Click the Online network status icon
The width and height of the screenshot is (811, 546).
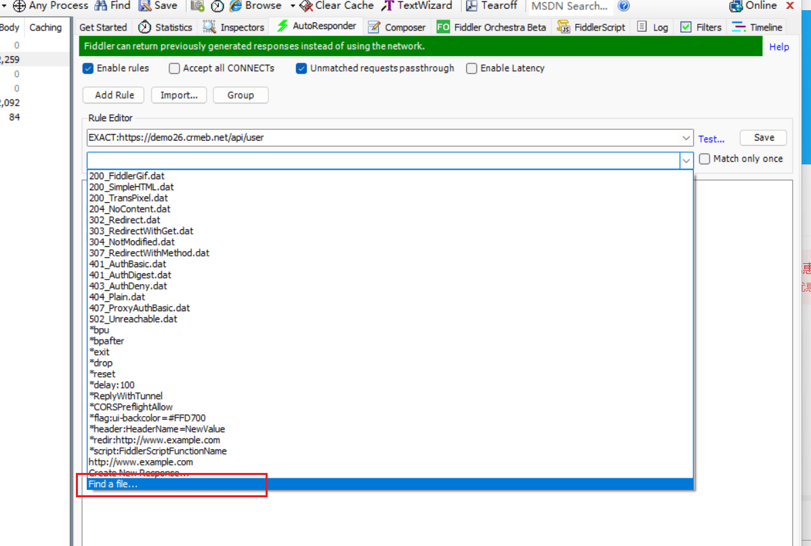[x=736, y=5]
